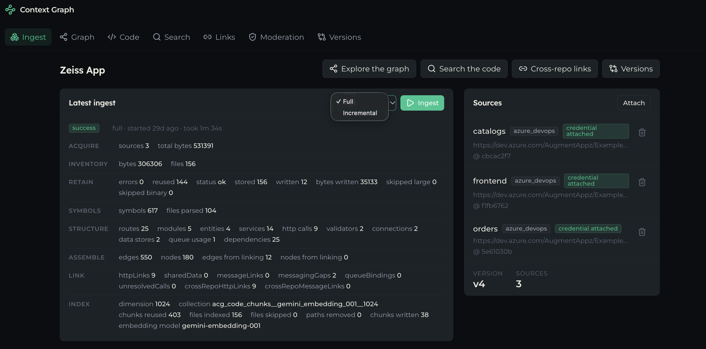Click the frontend source URL
This screenshot has width=706, height=349.
coord(550,195)
